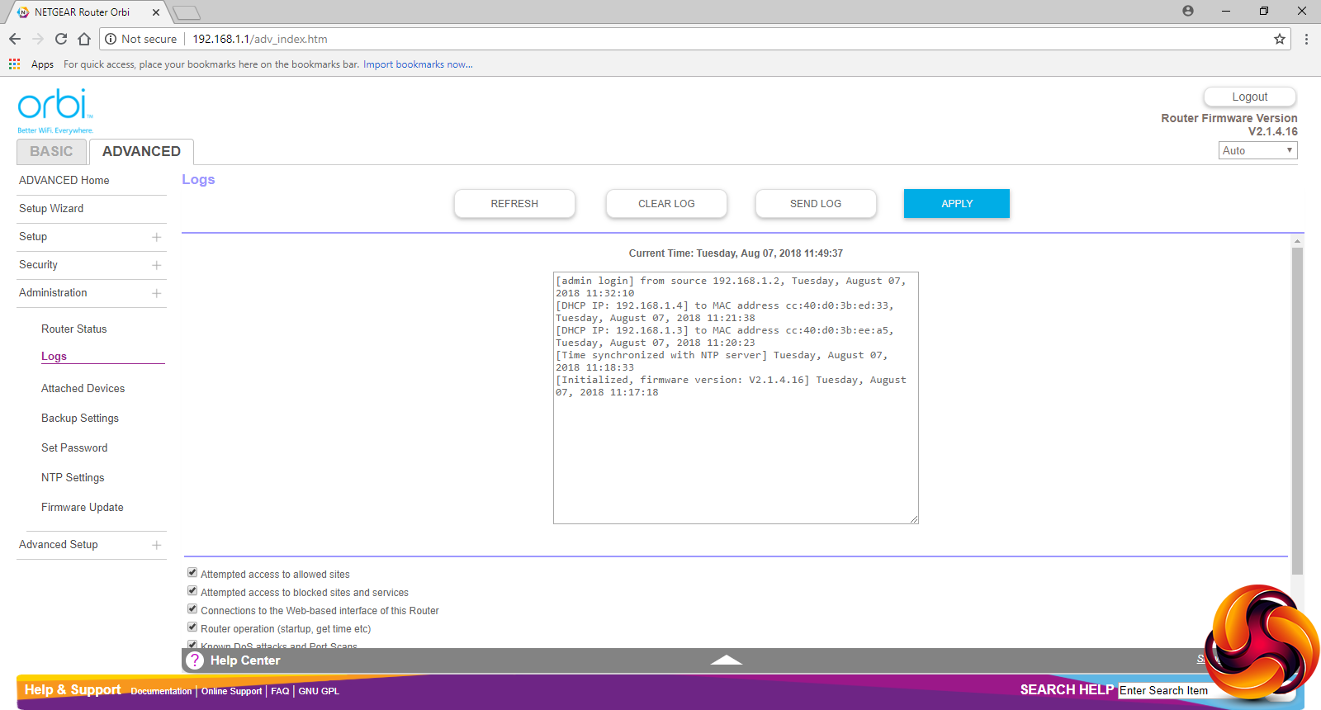Click the Logout button
Image resolution: width=1321 pixels, height=710 pixels.
1249,97
